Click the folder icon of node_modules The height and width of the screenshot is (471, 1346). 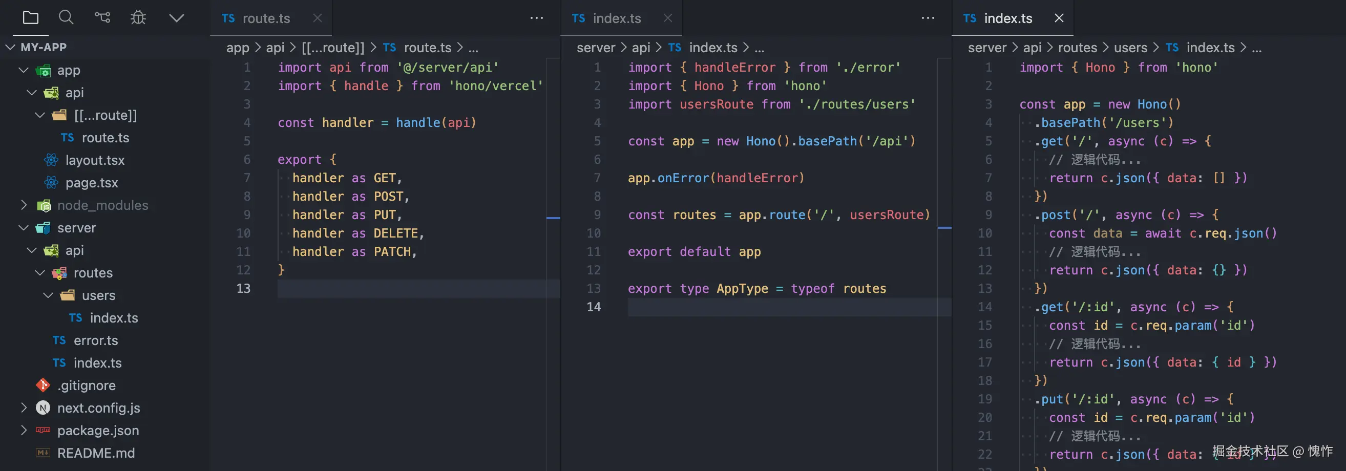point(44,205)
